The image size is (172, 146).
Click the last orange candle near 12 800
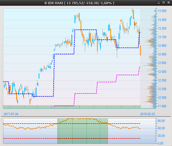[140, 50]
